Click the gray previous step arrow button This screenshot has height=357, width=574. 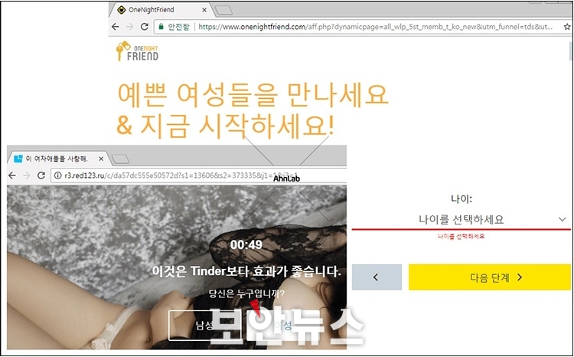[x=377, y=277]
